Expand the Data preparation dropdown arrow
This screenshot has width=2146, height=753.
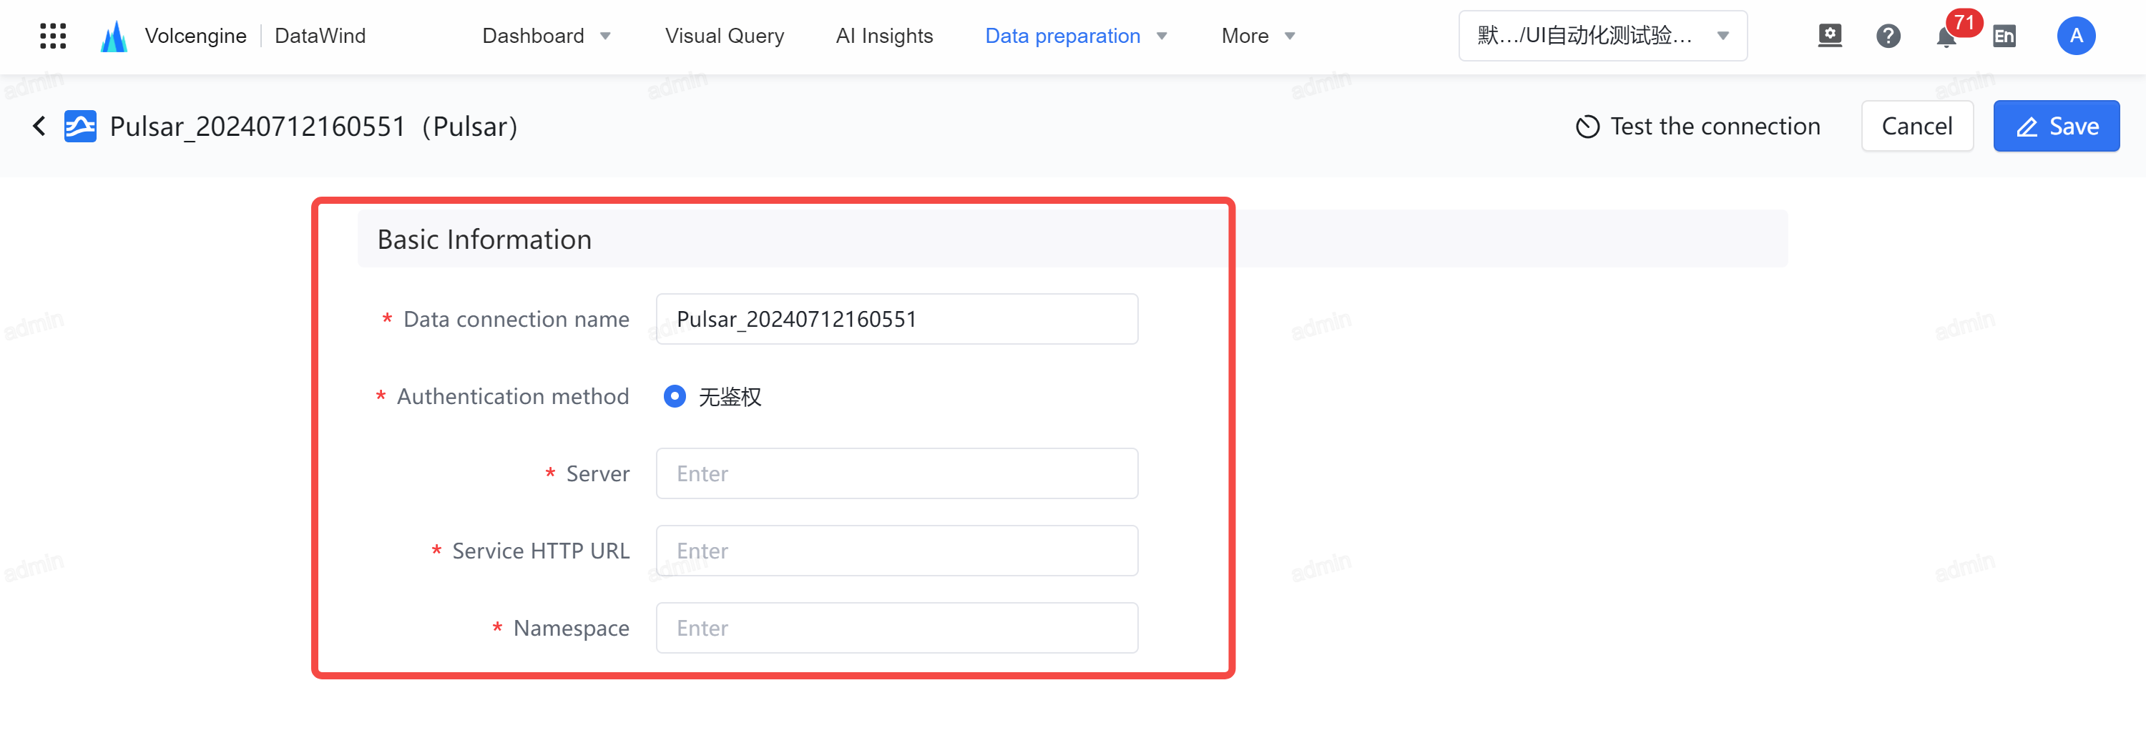pos(1161,36)
